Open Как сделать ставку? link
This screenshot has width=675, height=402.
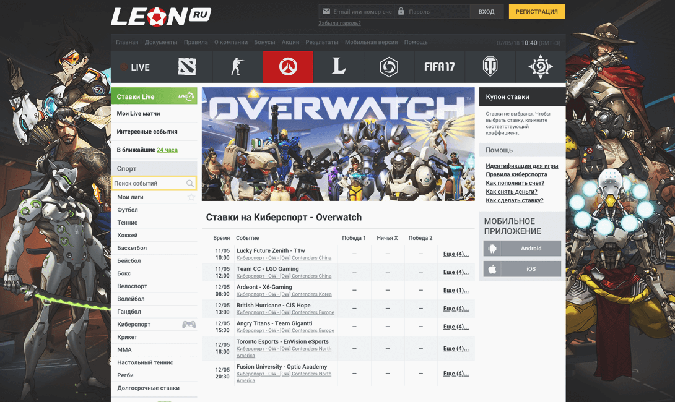[x=515, y=200]
